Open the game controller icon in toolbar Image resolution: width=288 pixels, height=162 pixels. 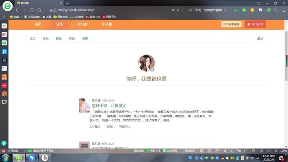coord(261,10)
